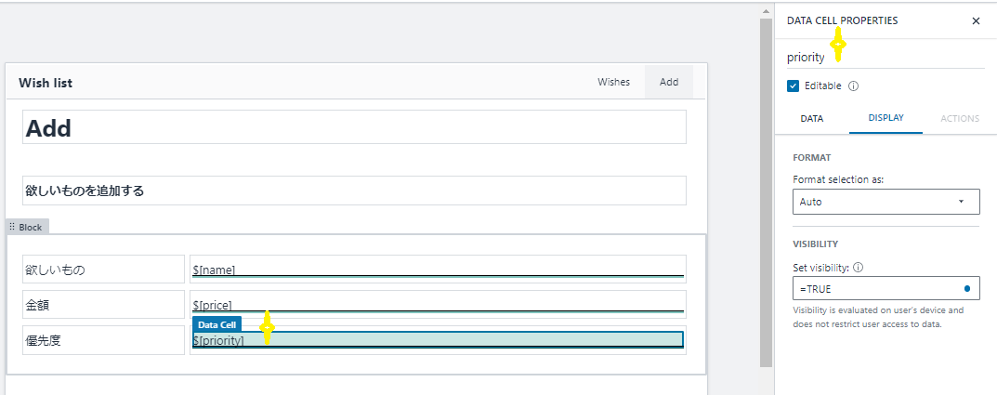This screenshot has height=395, width=997.
Task: Open the ACTIONS tab
Action: 960,119
